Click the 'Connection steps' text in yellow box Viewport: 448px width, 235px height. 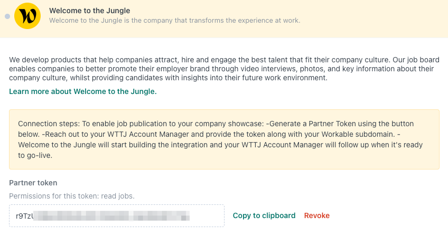pyautogui.click(x=49, y=124)
